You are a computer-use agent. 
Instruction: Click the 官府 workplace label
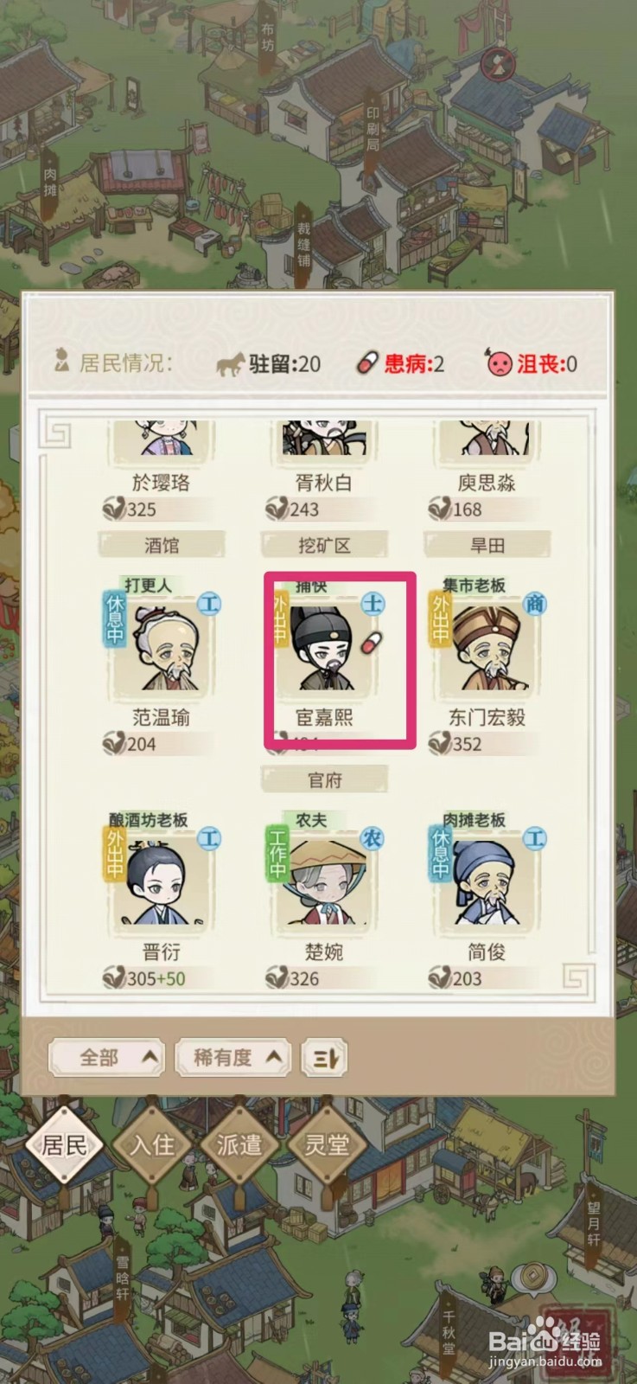325,780
